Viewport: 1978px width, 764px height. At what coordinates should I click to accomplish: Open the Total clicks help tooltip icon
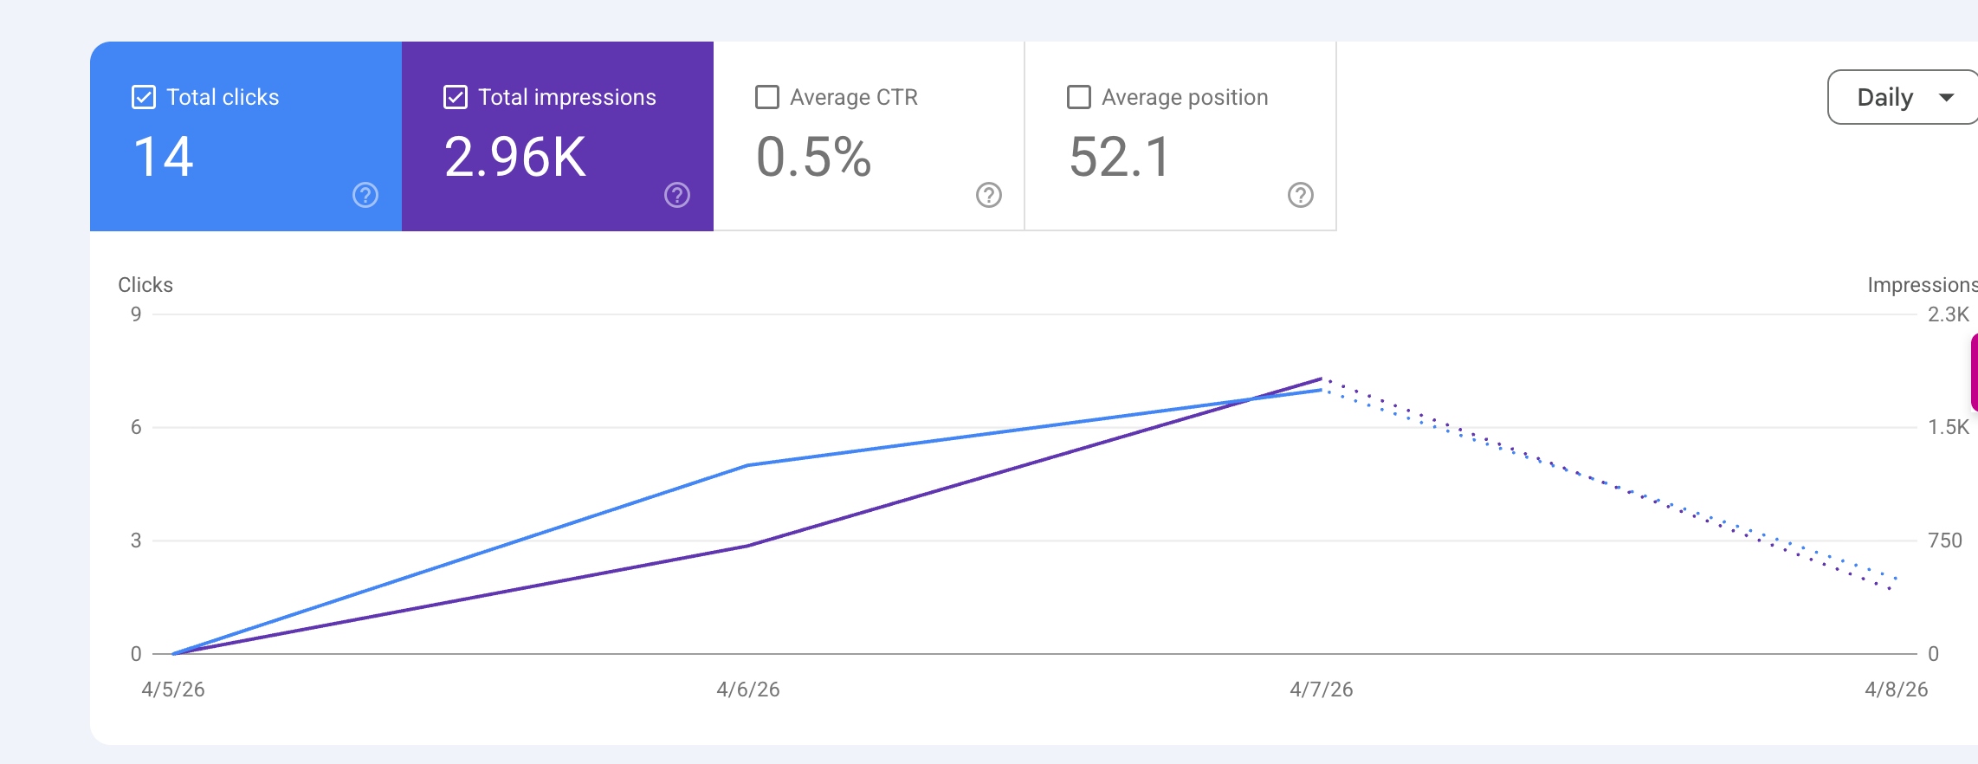click(x=365, y=196)
